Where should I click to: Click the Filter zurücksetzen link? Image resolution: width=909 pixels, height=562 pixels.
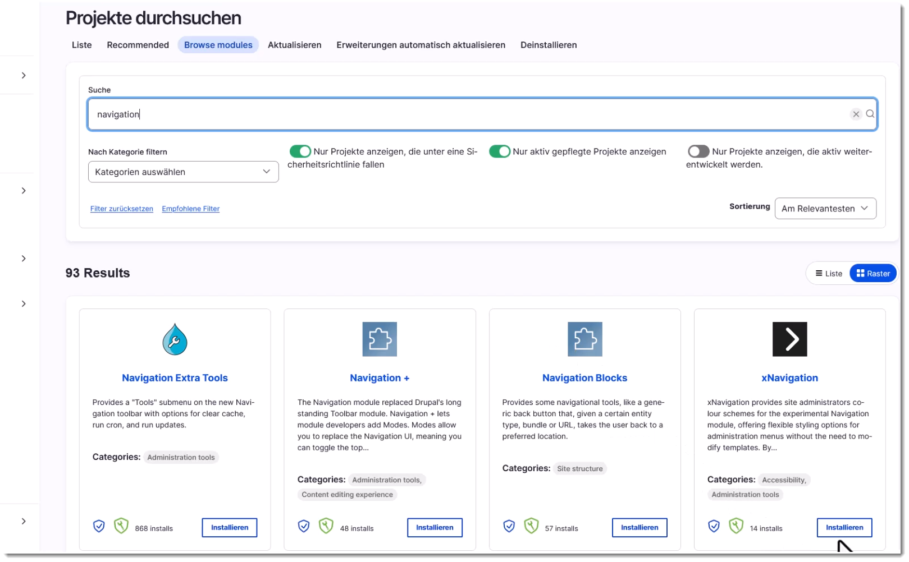(121, 209)
